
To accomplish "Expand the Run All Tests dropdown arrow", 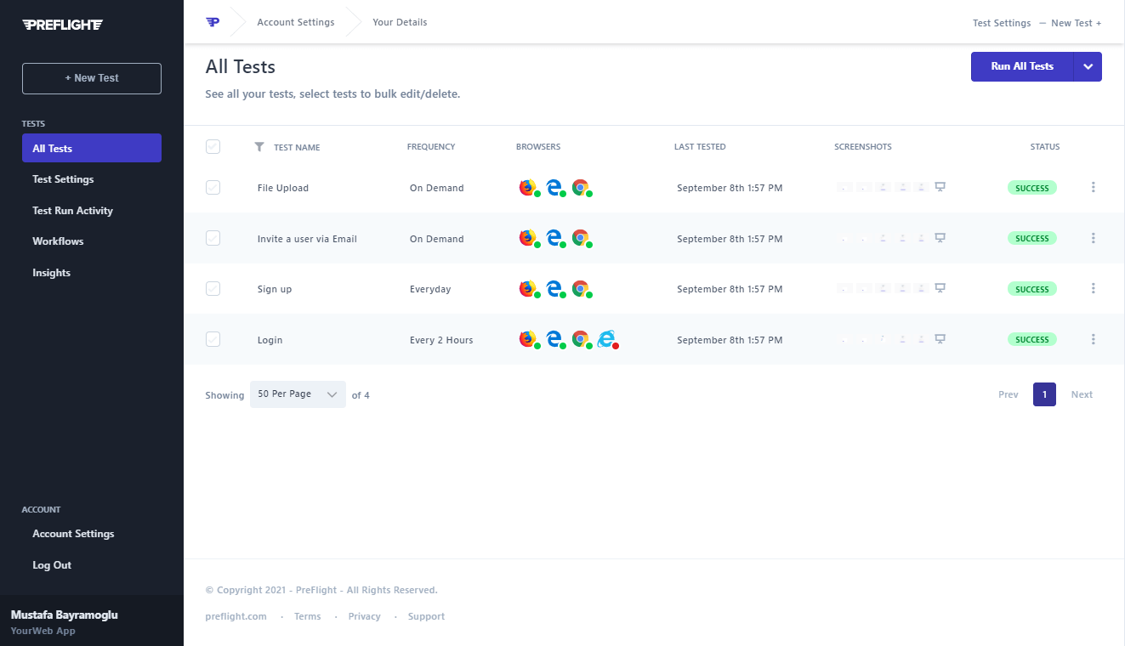I will [x=1088, y=65].
